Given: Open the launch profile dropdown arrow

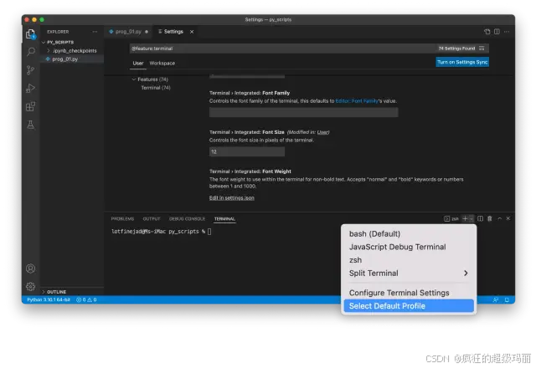Looking at the screenshot, I should coord(472,219).
